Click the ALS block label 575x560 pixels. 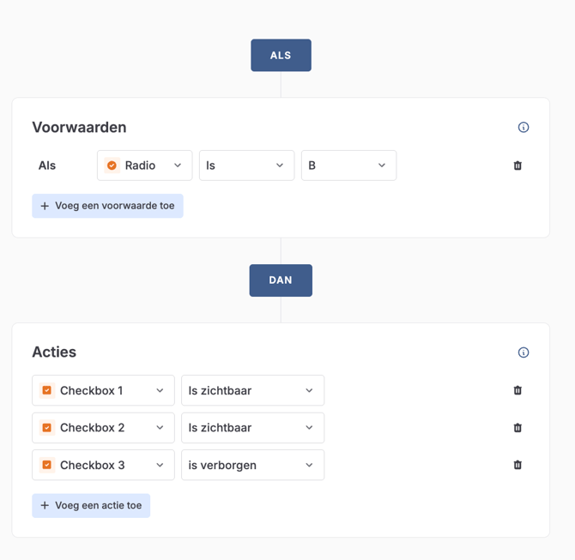click(x=281, y=56)
